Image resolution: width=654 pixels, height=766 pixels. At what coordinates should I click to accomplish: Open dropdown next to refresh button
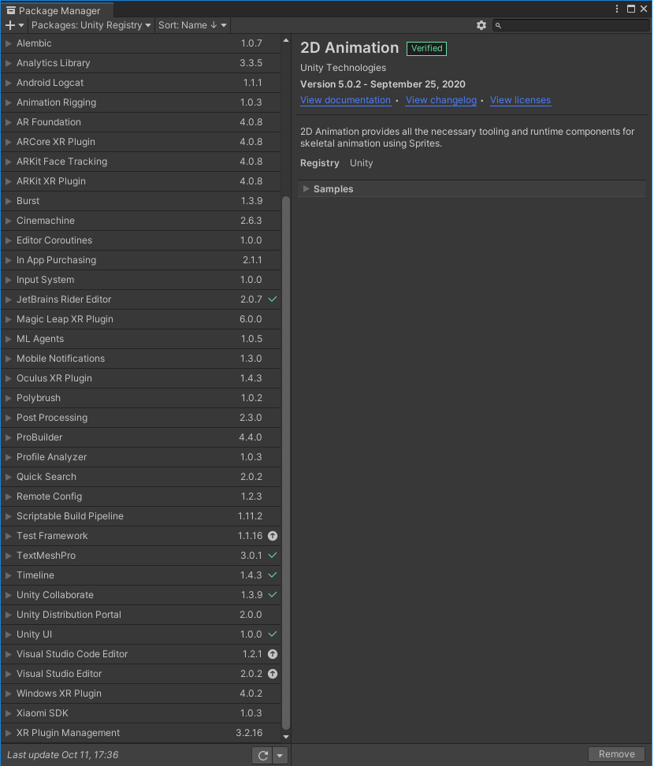tap(280, 754)
